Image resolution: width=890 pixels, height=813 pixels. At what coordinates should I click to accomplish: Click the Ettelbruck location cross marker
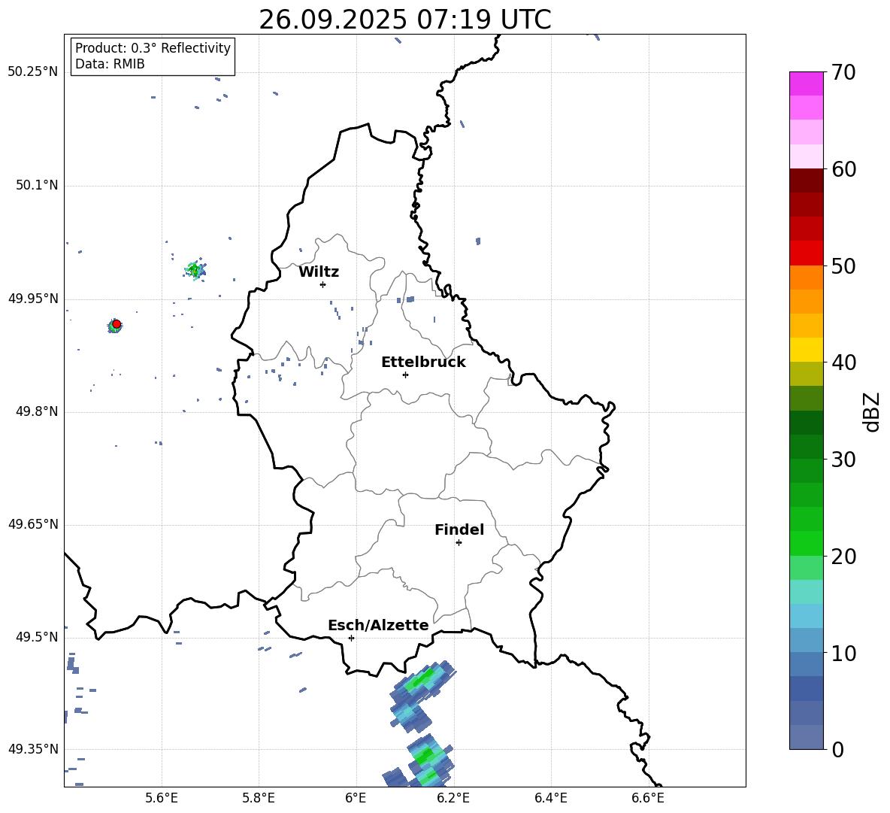405,375
